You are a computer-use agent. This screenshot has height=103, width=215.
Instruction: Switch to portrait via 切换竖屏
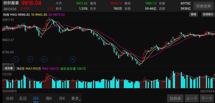pyautogui.click(x=203, y=6)
